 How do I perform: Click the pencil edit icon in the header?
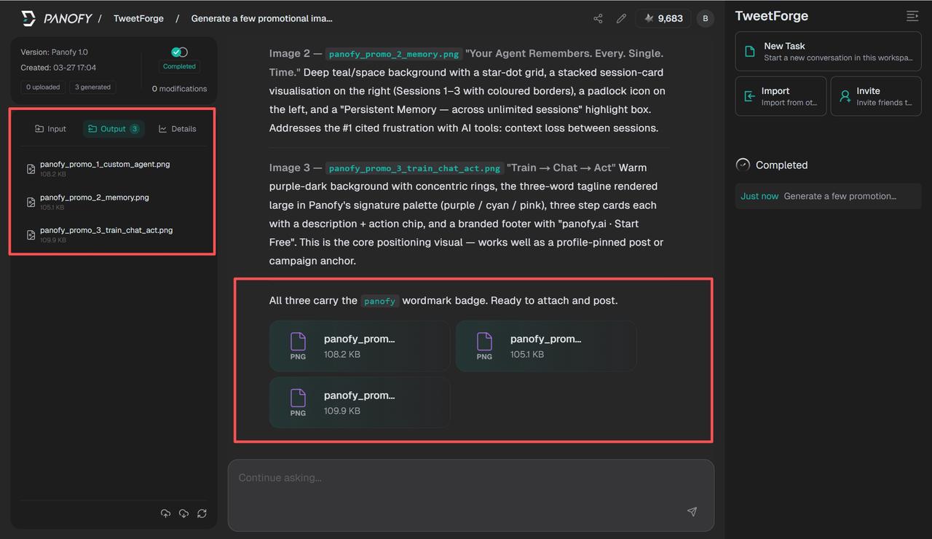click(621, 18)
